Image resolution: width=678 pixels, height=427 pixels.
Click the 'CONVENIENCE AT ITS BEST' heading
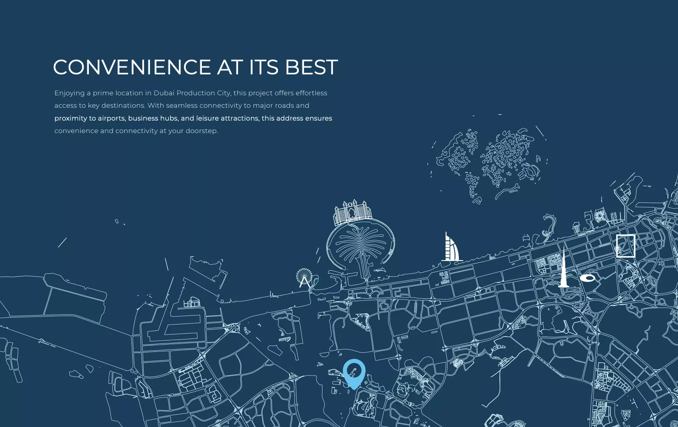click(195, 67)
